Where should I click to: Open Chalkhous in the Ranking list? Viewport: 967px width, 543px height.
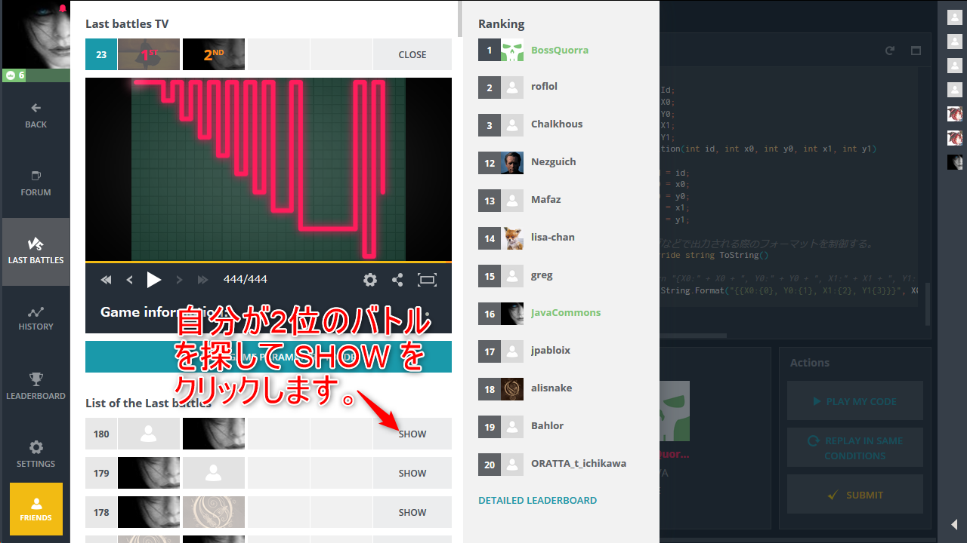[557, 124]
